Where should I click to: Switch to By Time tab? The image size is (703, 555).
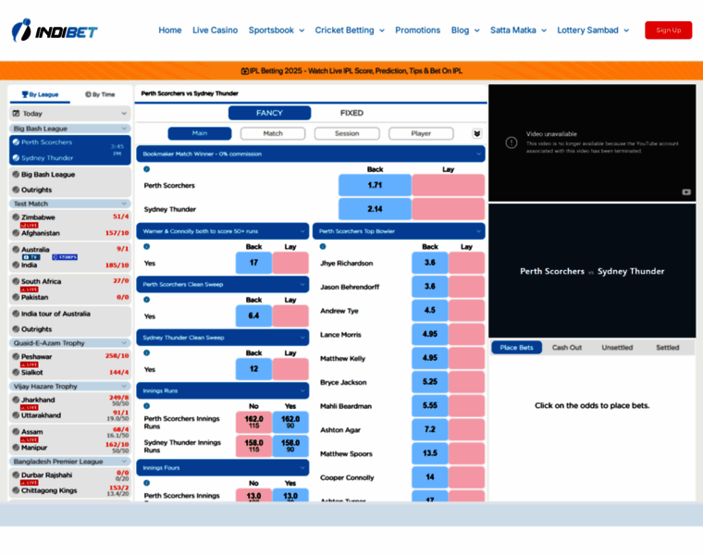coord(100,94)
